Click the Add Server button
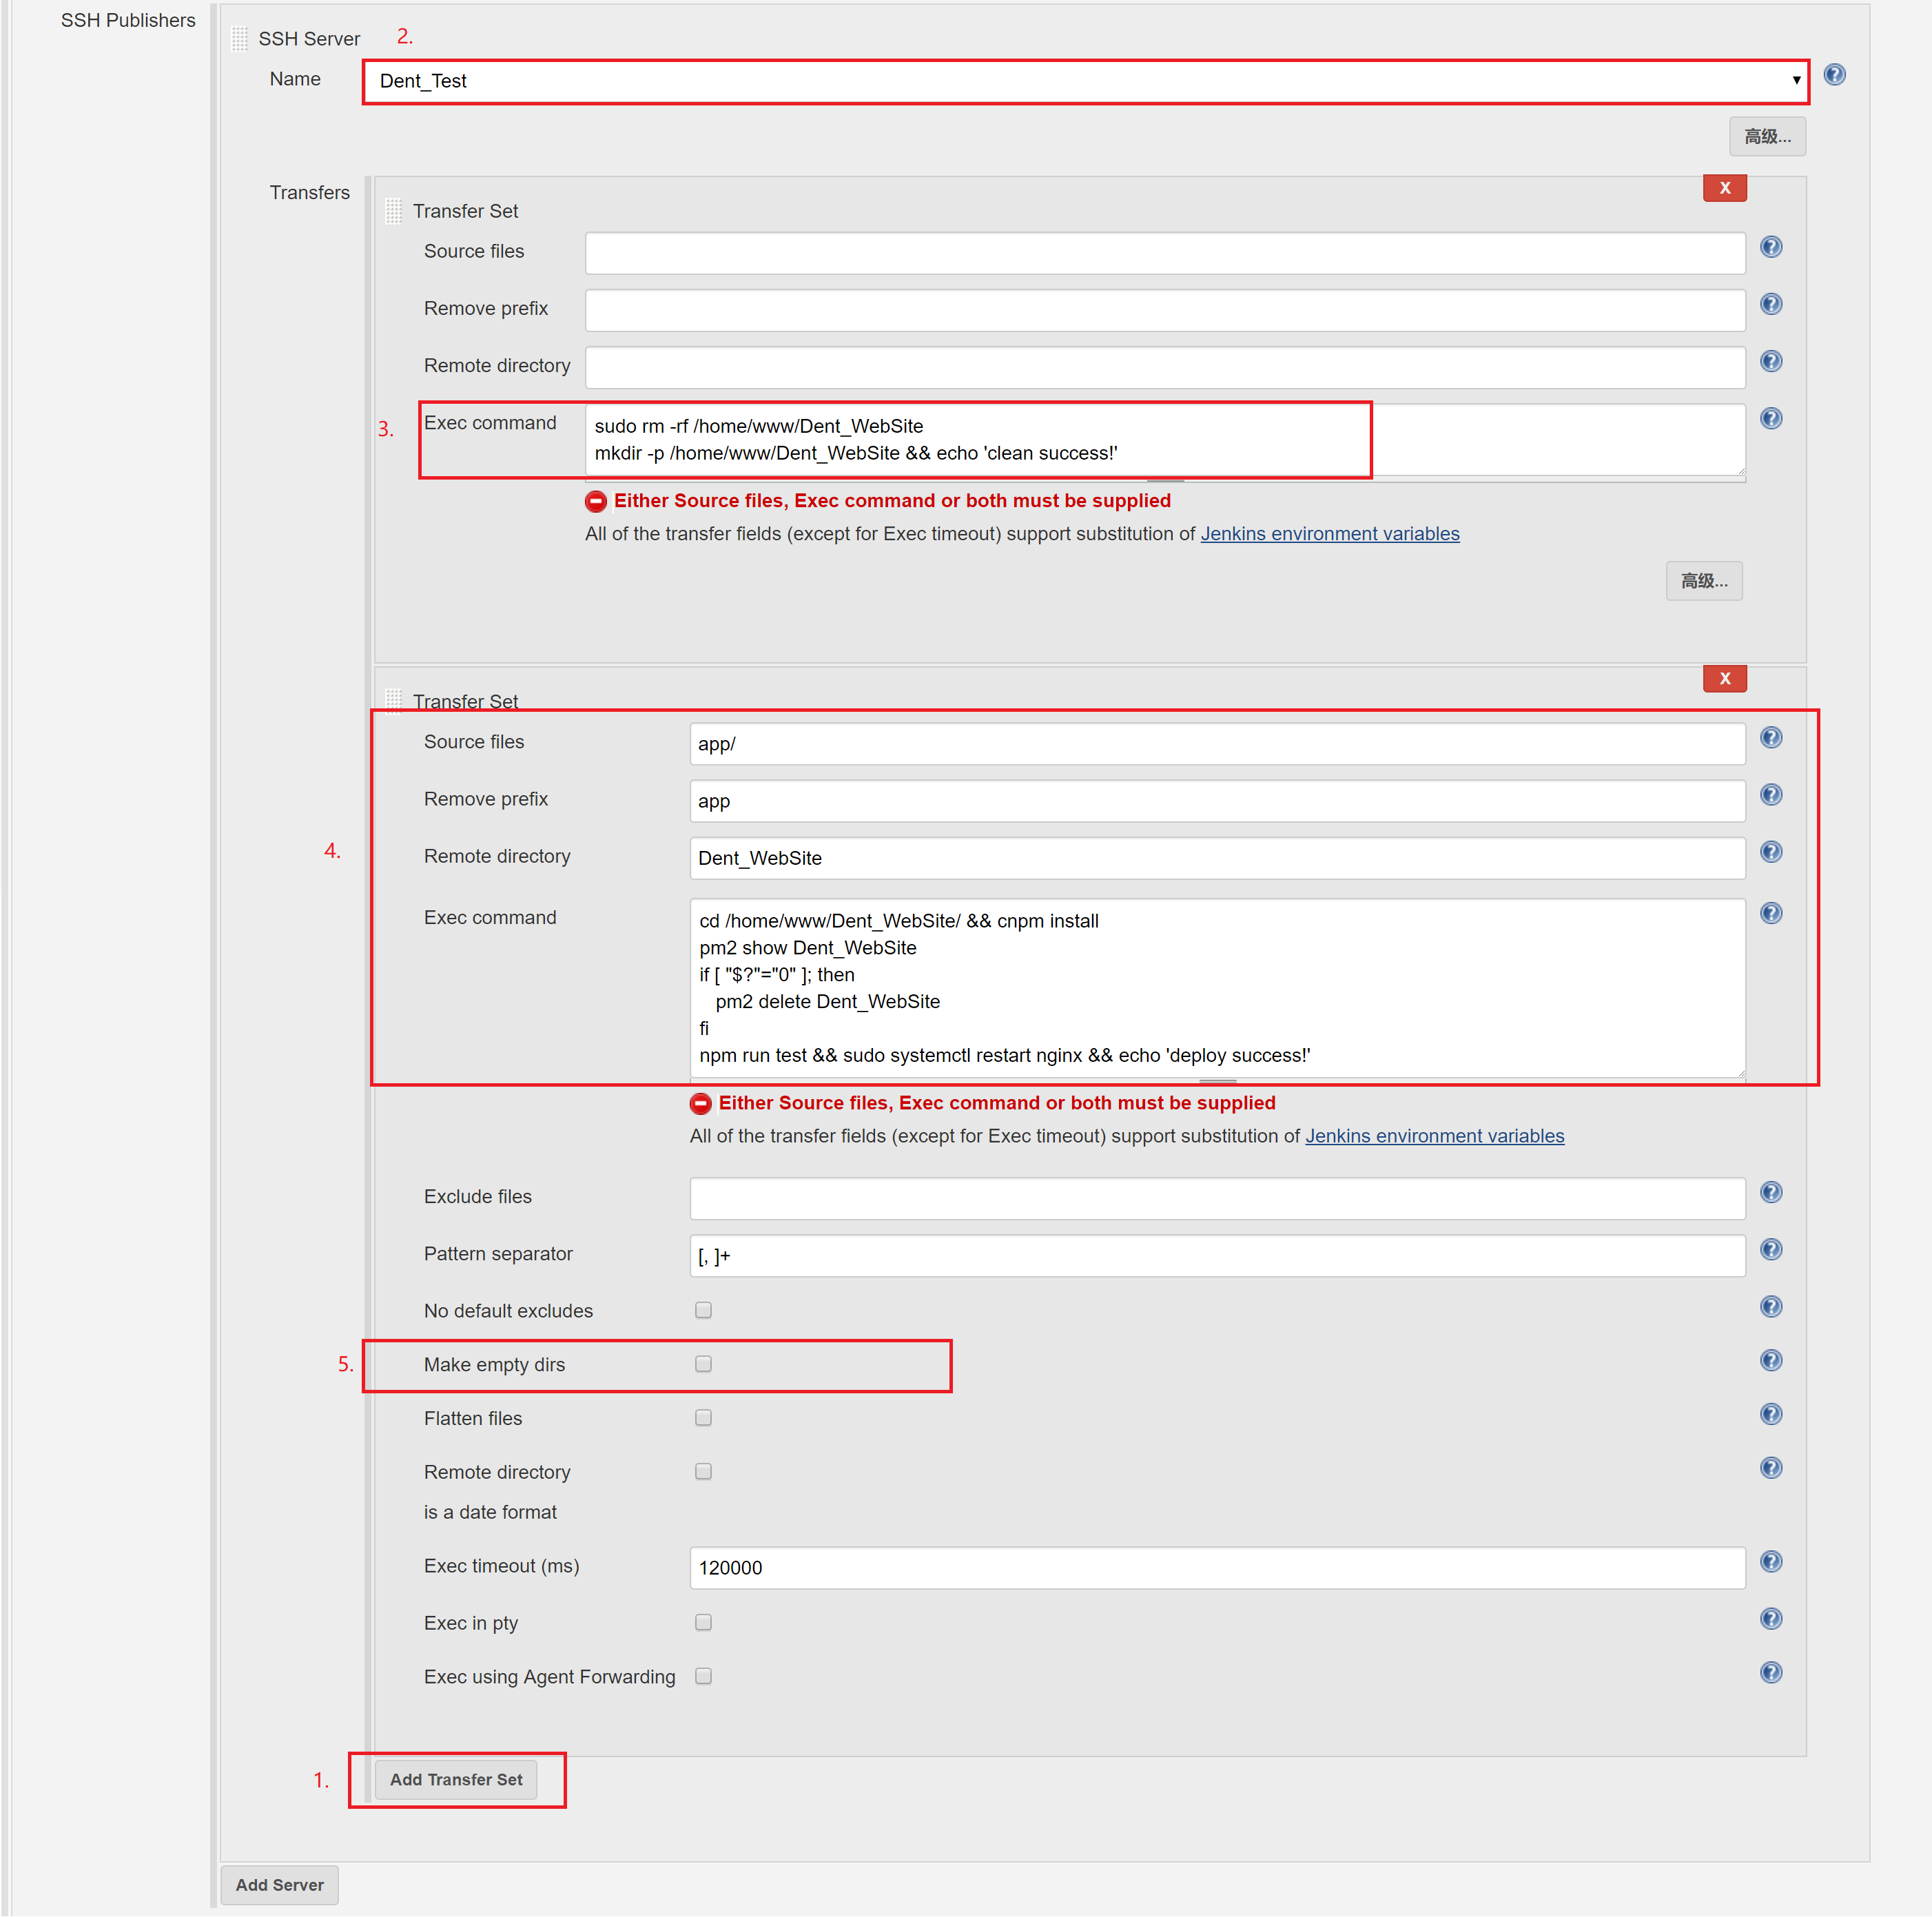1932x1917 pixels. 279,1884
